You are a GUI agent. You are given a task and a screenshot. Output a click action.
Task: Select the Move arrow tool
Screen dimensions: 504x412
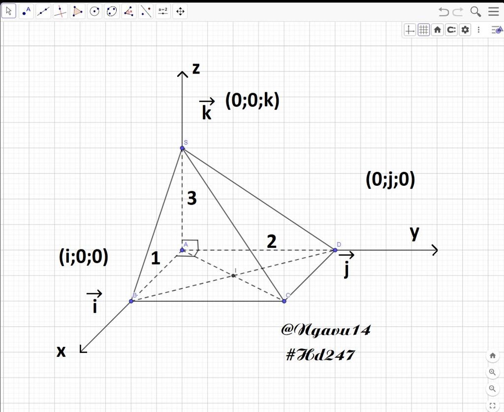click(x=9, y=12)
